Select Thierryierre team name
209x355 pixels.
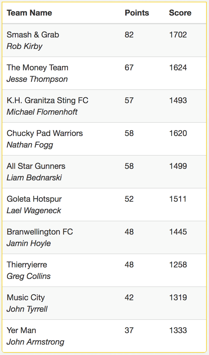point(27,265)
